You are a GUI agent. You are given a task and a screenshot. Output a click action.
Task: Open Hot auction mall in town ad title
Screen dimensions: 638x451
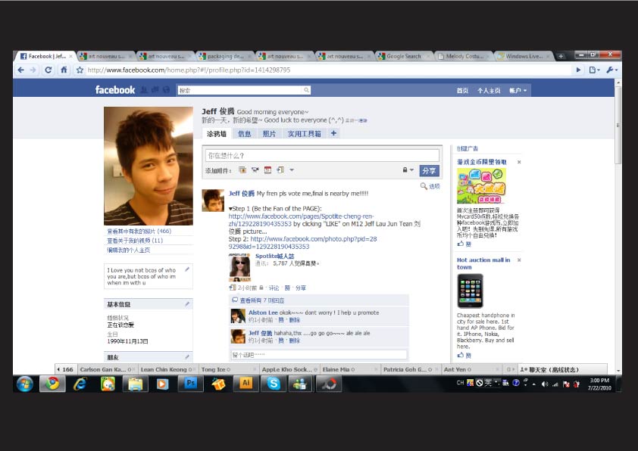tap(483, 263)
